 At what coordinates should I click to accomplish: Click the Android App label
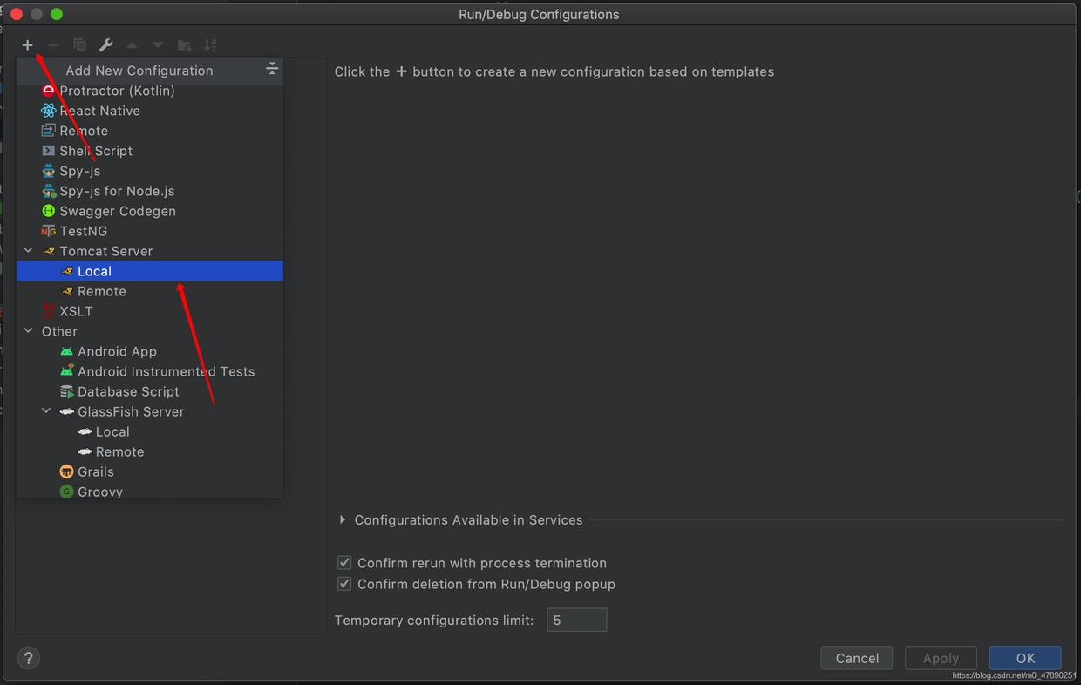click(117, 351)
